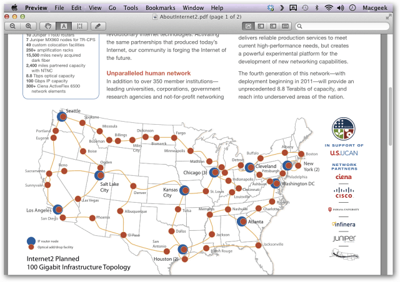Click the Kansas City map label
Screen dimensions: 400x282
click(170, 192)
